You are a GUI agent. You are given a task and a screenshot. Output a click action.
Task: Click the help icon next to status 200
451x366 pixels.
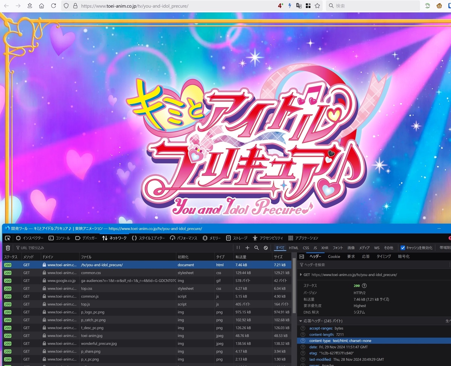(x=364, y=286)
